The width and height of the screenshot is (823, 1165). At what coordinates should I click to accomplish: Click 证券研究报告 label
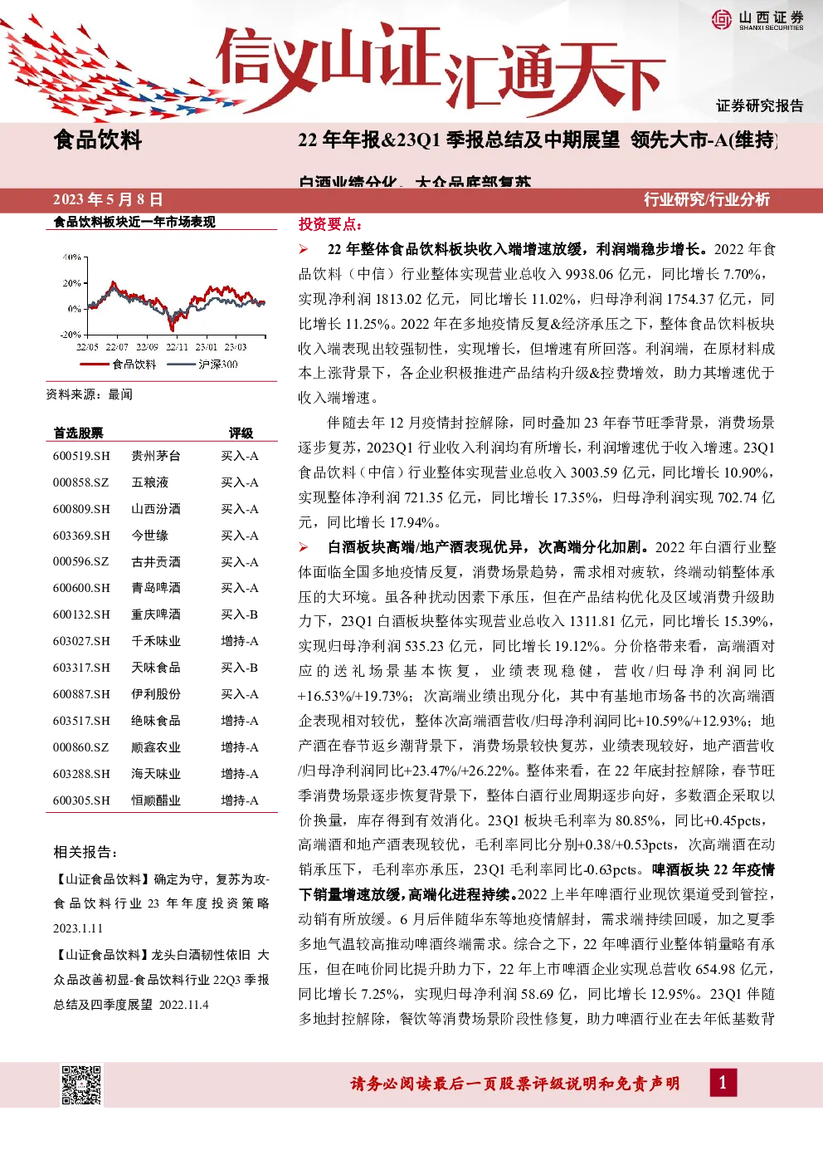coord(760,105)
